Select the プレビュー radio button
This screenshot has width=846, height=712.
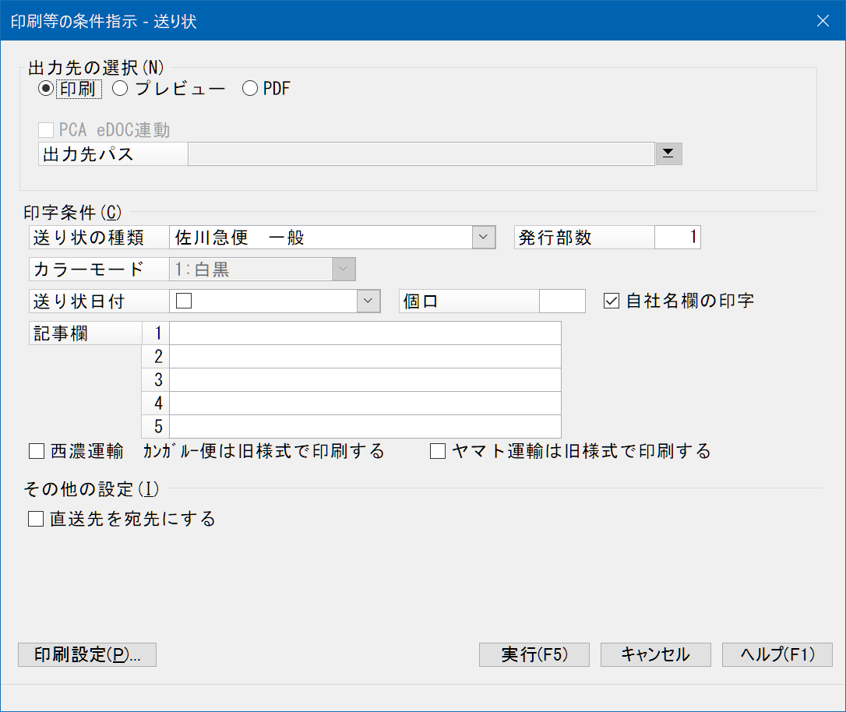tap(120, 89)
